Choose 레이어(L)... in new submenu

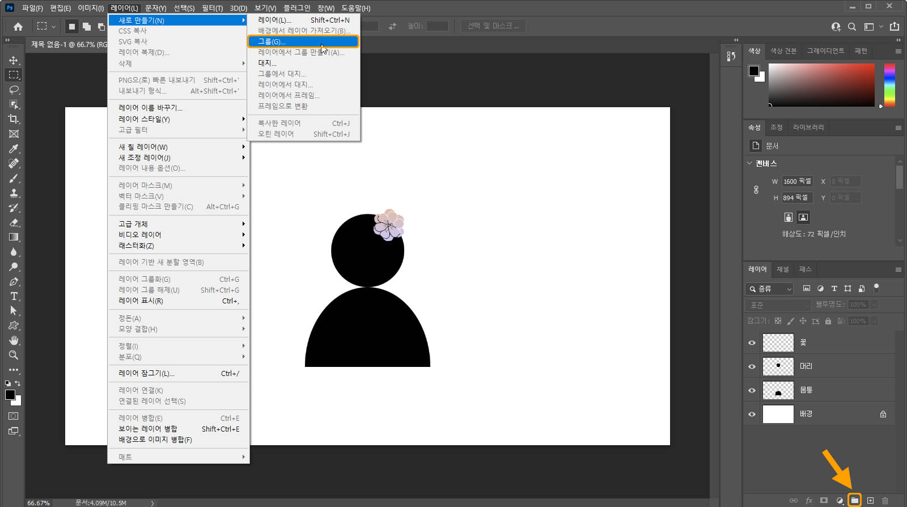point(303,20)
